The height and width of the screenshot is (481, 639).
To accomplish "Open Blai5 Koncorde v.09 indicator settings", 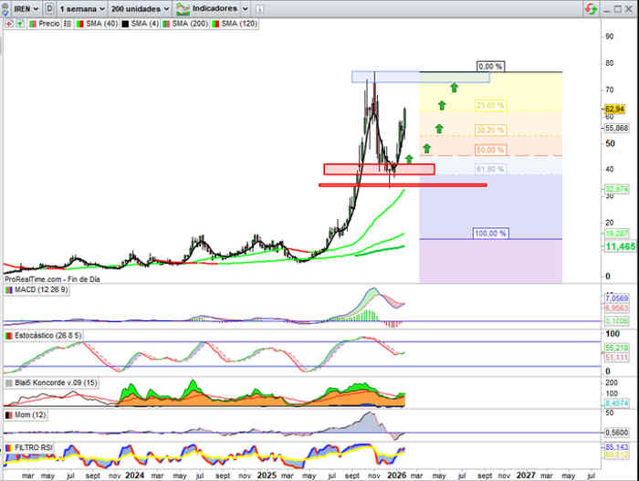I will click(55, 384).
